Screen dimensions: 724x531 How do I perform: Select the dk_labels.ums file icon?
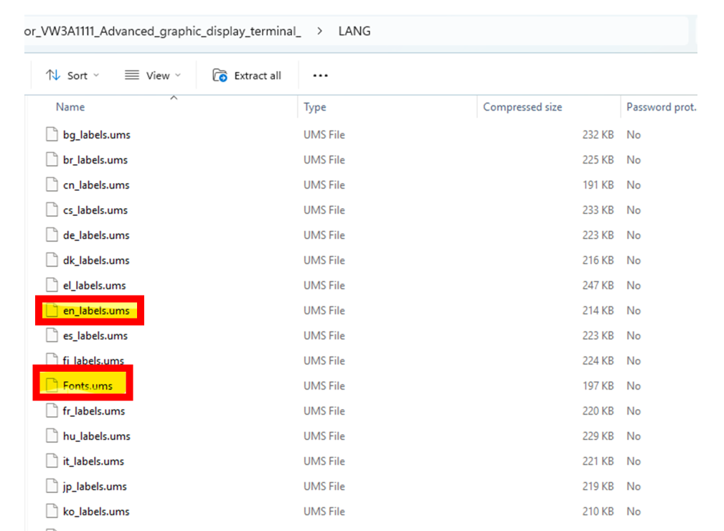[x=52, y=260]
